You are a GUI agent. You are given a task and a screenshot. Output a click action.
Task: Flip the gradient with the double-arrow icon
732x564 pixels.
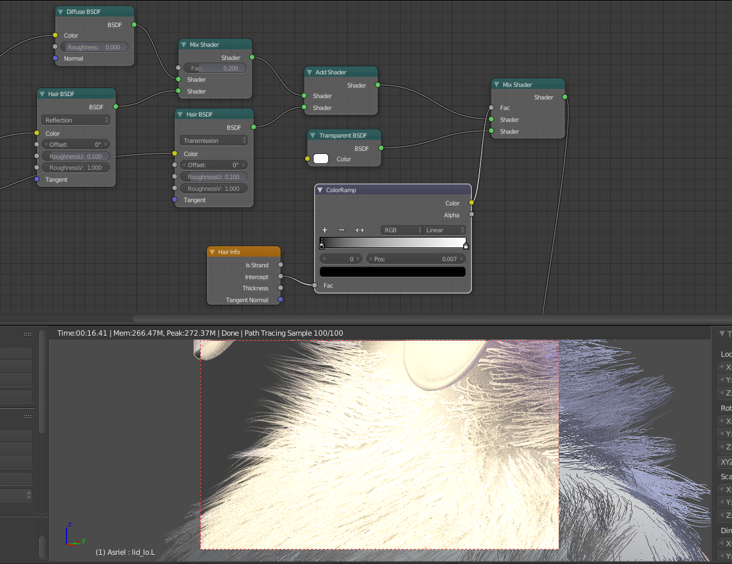coord(359,230)
